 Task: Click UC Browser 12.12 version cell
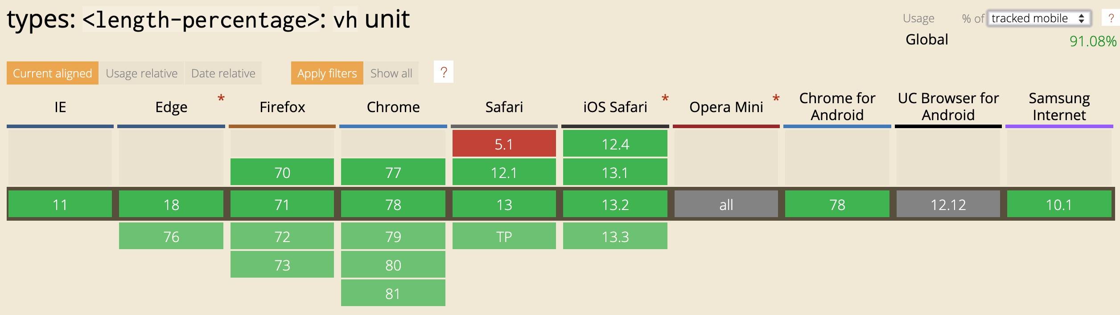[x=948, y=204]
